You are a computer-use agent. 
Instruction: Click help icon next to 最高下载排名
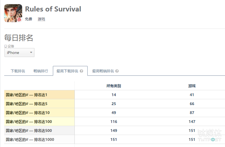(x=81, y=71)
